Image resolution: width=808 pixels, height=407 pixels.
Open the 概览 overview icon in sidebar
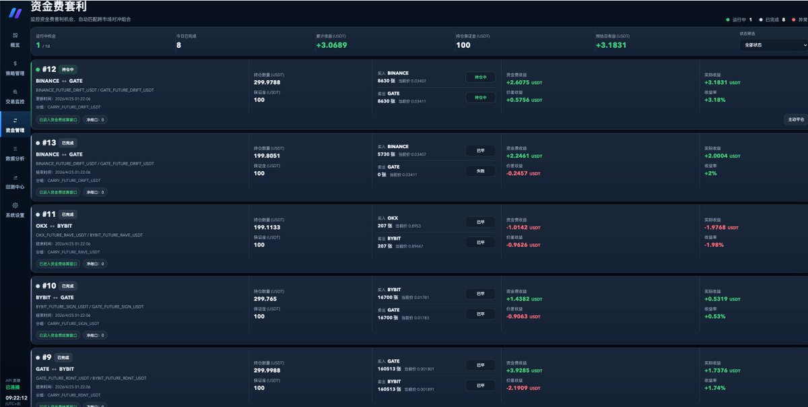(x=15, y=34)
